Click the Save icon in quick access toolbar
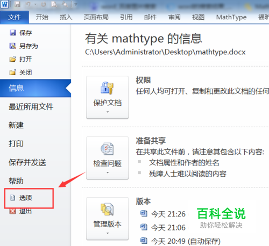 [x=17, y=4]
